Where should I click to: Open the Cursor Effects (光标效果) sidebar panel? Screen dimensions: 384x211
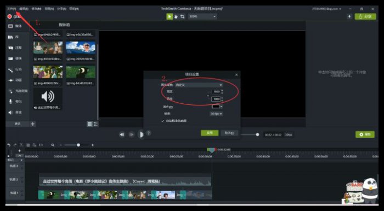point(18,91)
